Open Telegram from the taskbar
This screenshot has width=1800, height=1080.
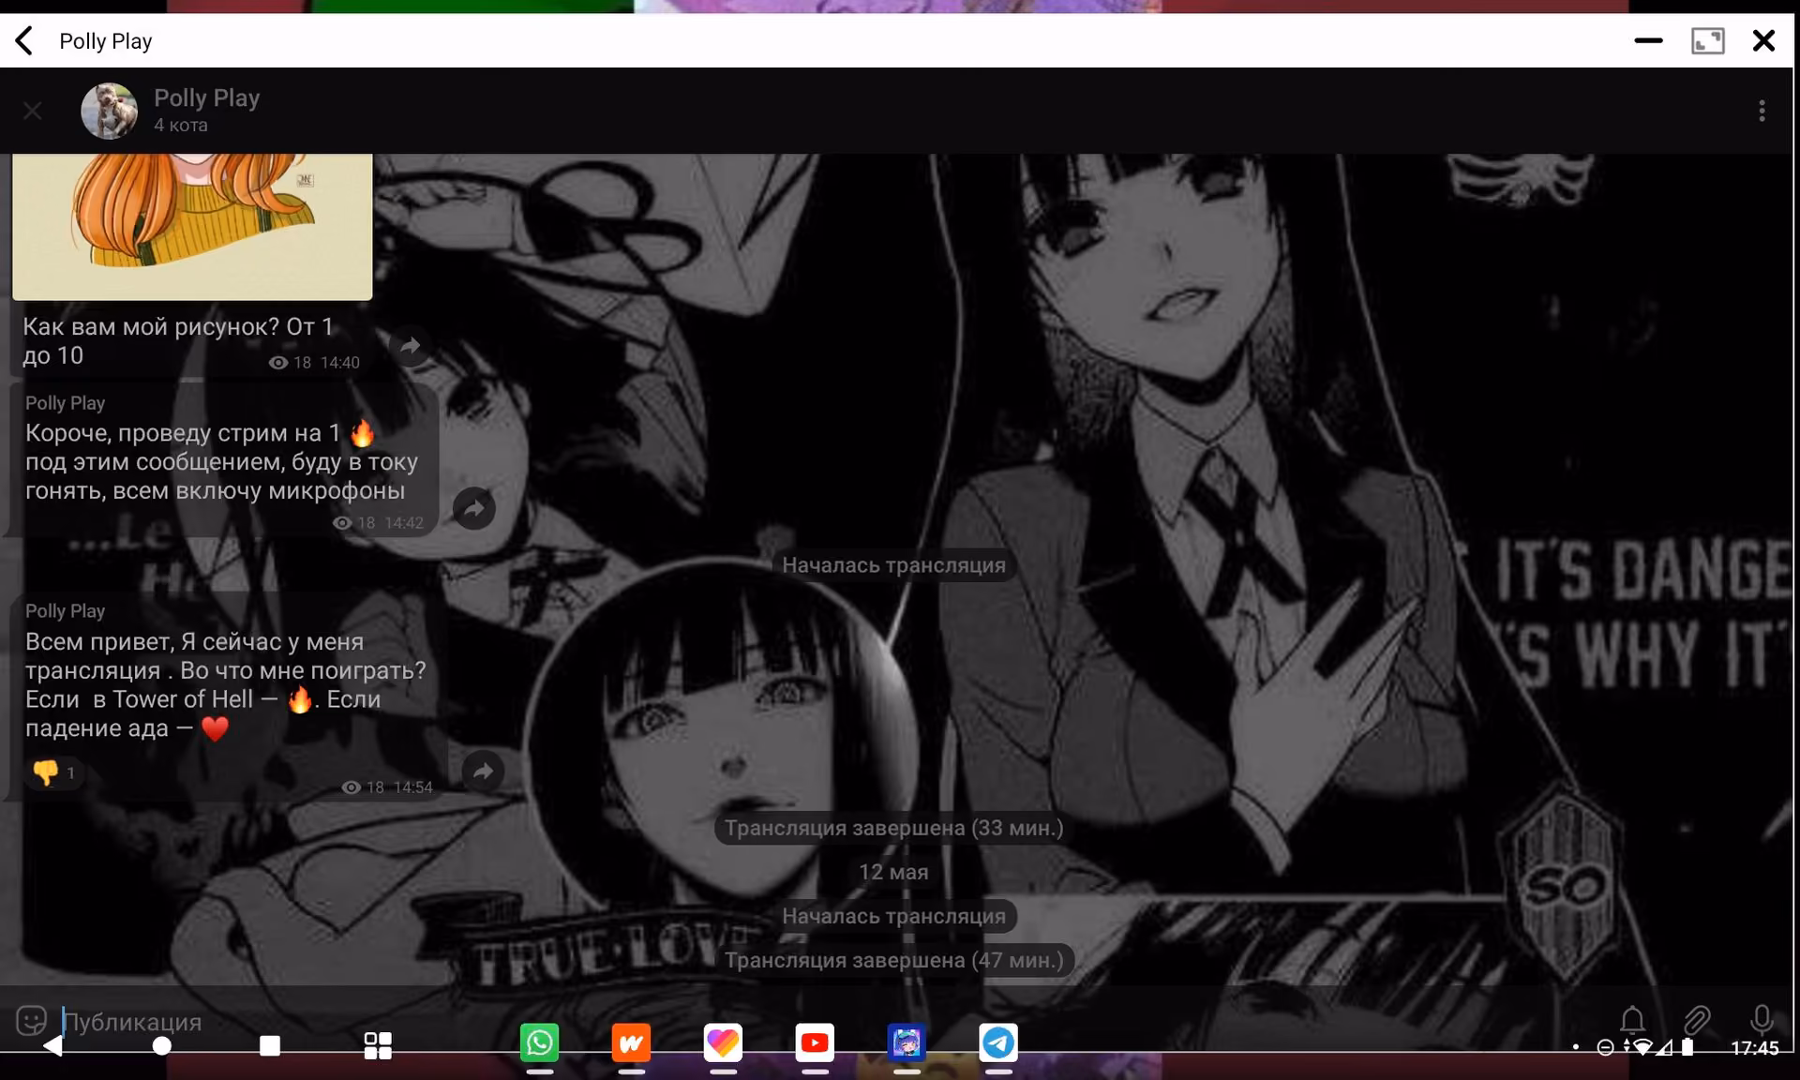click(x=998, y=1042)
